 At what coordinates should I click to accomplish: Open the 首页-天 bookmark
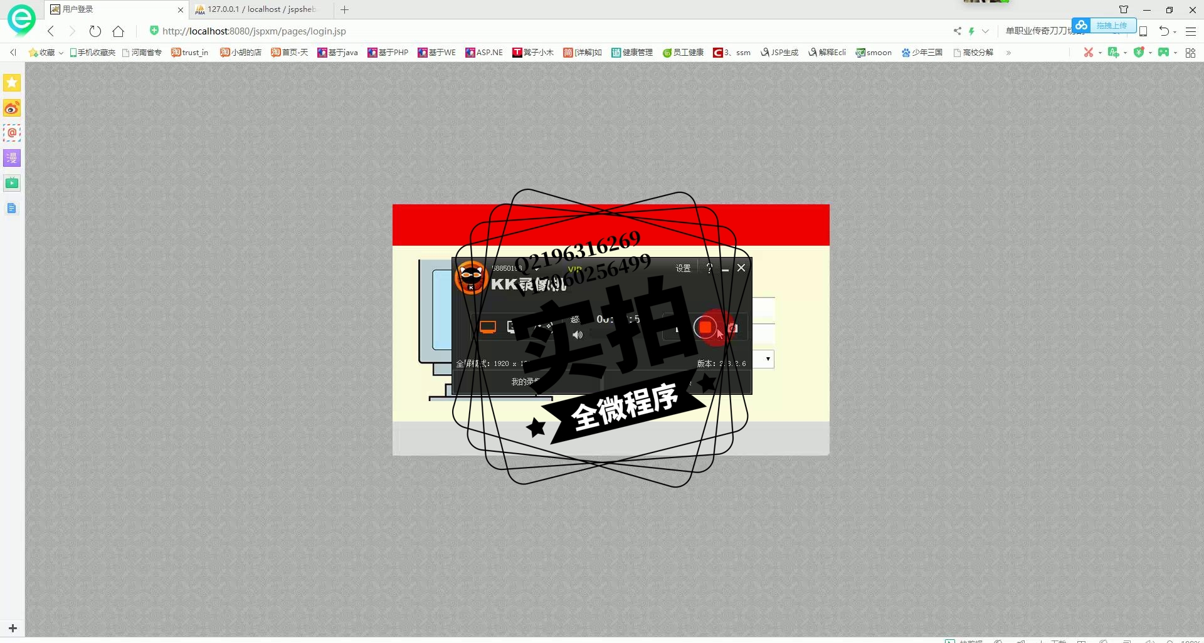(x=289, y=53)
